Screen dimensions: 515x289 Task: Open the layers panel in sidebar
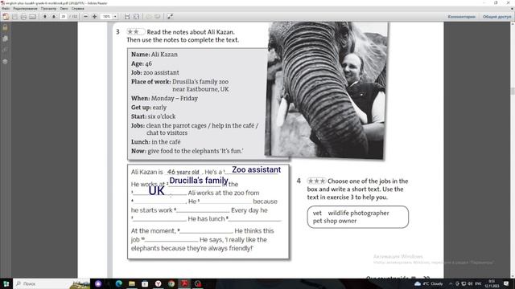pyautogui.click(x=6, y=61)
